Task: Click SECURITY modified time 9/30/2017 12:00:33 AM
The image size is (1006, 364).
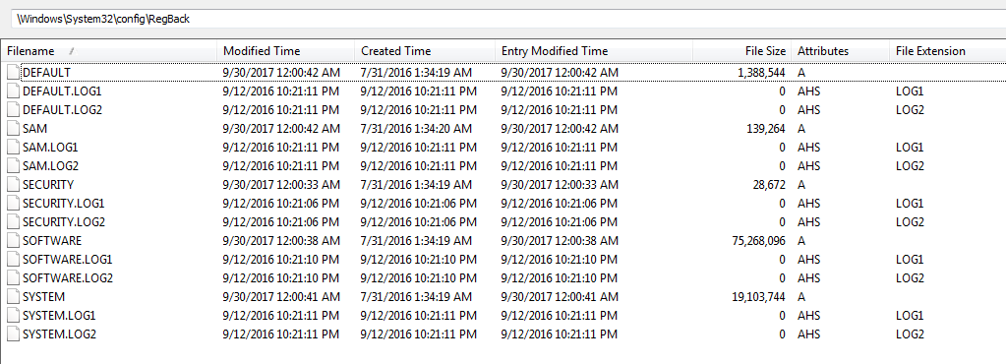Action: tap(281, 184)
